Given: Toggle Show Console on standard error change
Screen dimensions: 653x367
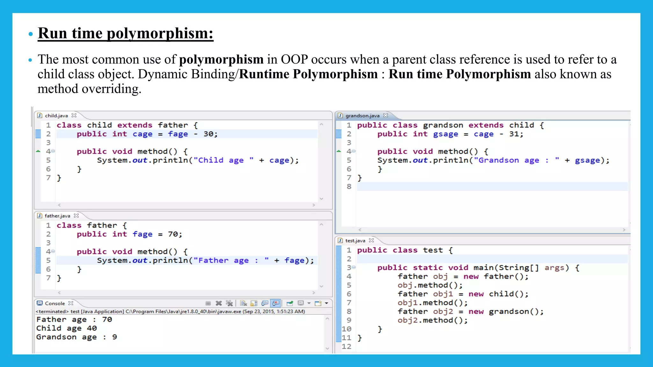Looking at the screenshot, I should 276,303.
